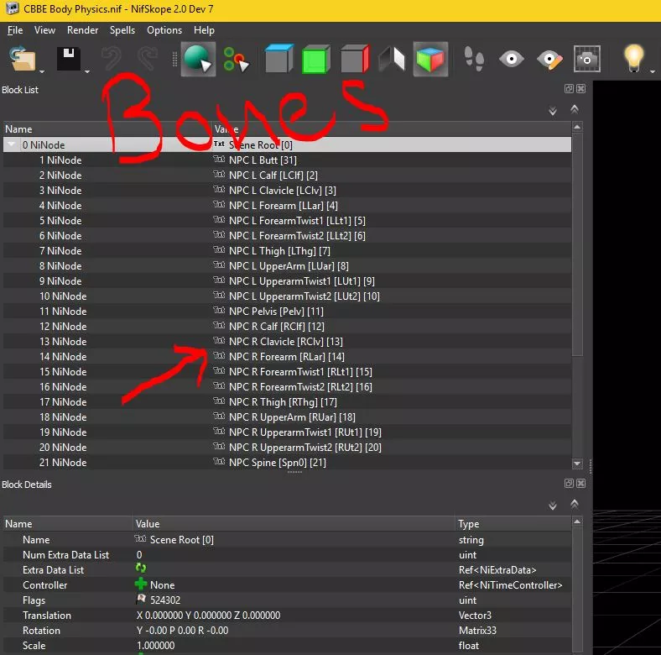Open the File menu
This screenshot has width=661, height=655.
pyautogui.click(x=15, y=30)
